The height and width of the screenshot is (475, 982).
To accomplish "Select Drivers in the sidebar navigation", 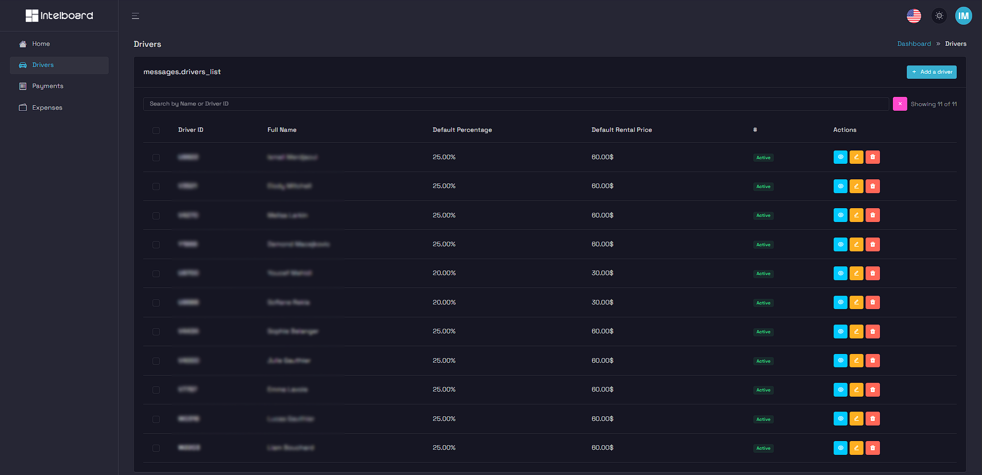I will (43, 65).
